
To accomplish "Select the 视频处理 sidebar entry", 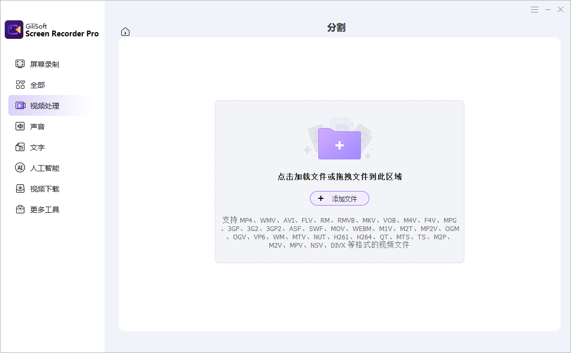I will tap(51, 105).
